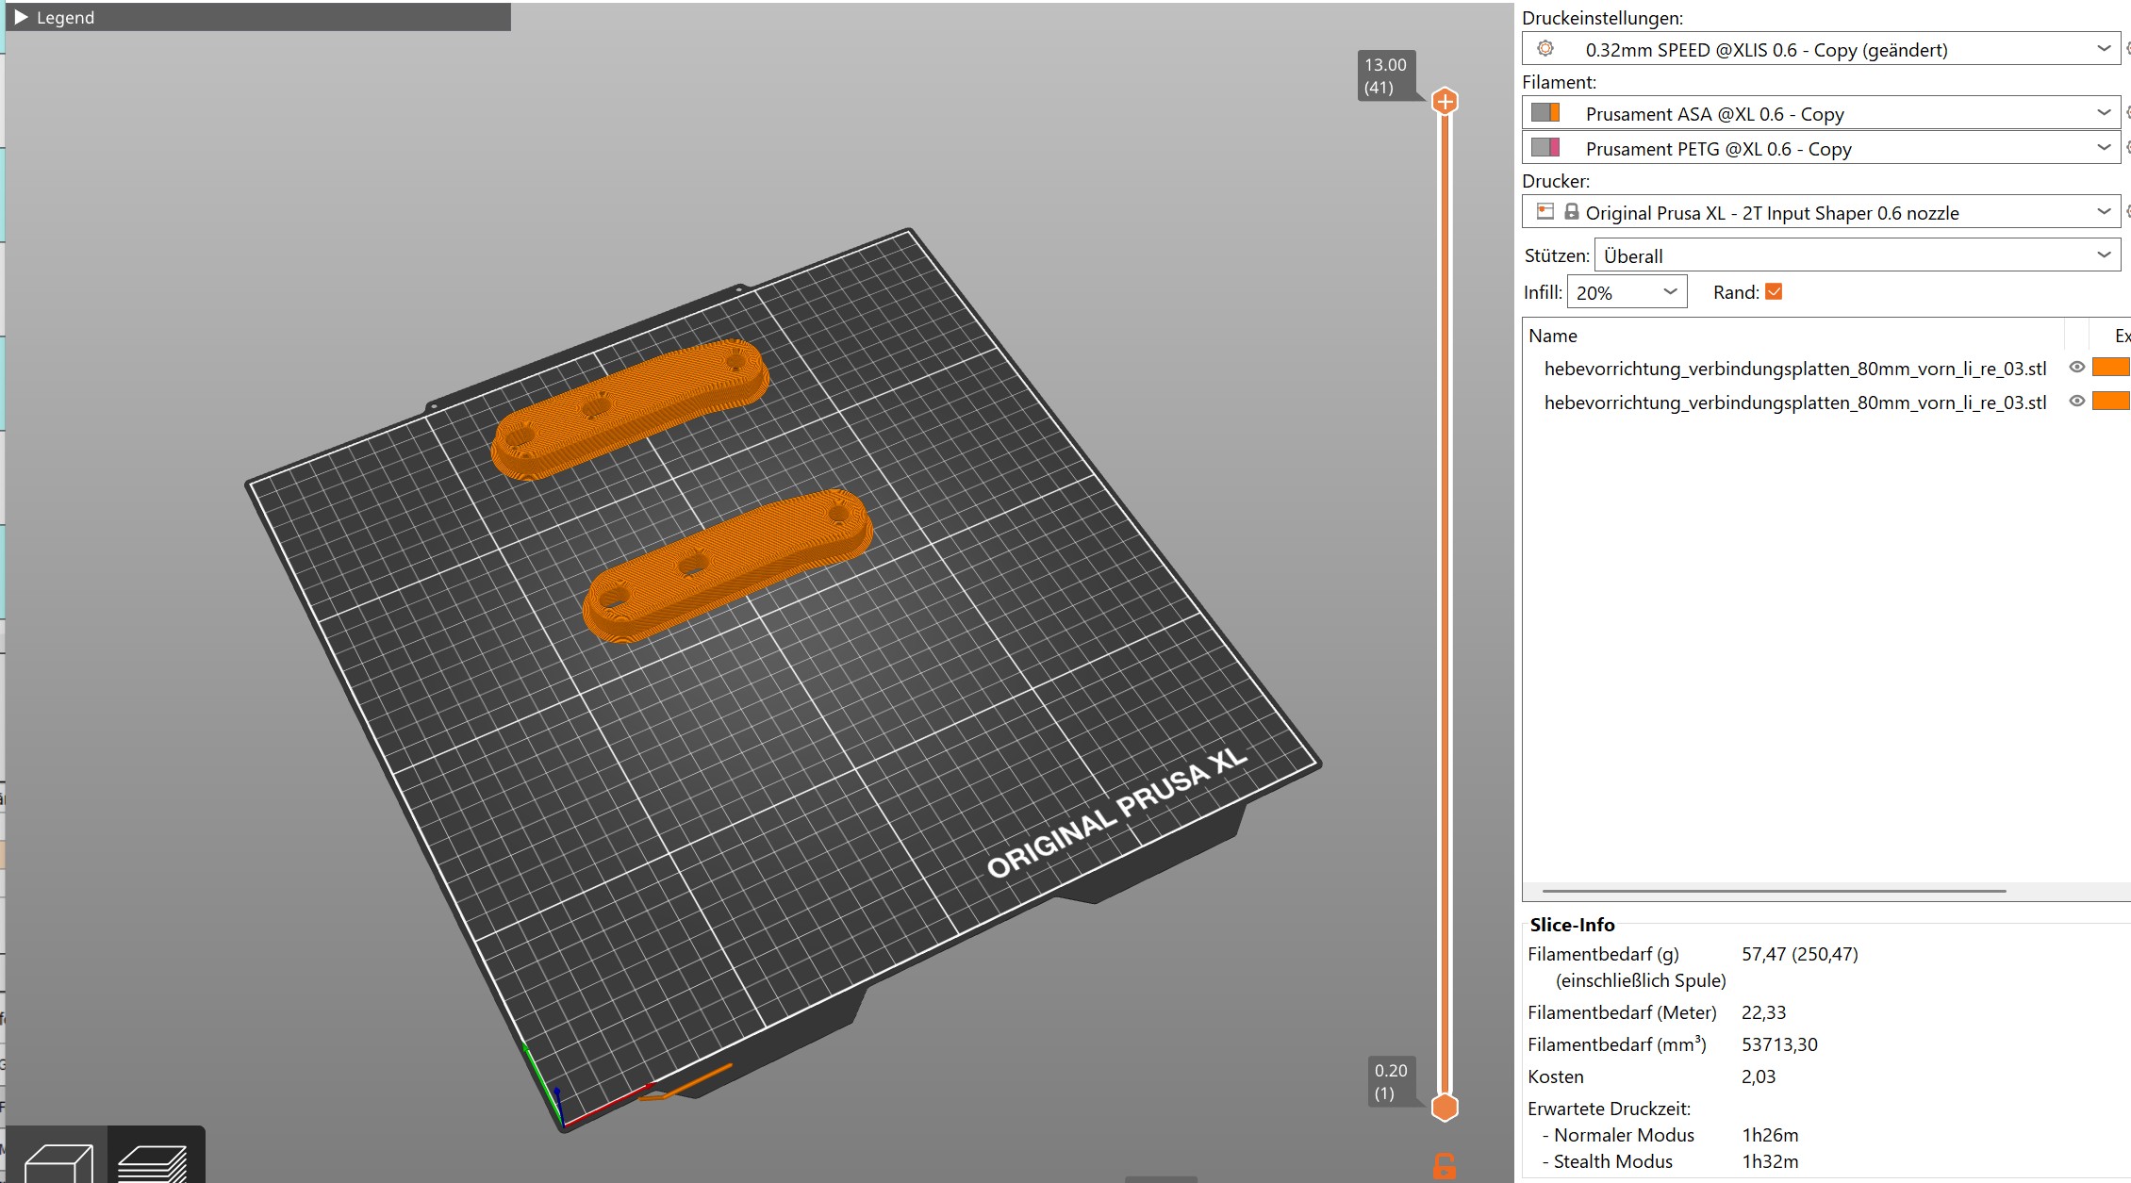
Task: Open the Prusament PETG filament dropdown arrow
Action: tap(2104, 148)
